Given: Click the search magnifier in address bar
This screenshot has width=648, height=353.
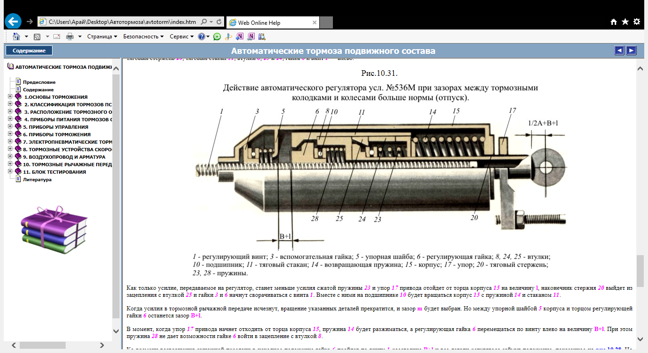Looking at the screenshot, I should pyautogui.click(x=203, y=22).
